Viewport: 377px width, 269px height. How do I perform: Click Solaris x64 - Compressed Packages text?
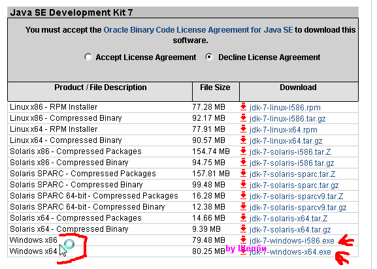pos(76,218)
